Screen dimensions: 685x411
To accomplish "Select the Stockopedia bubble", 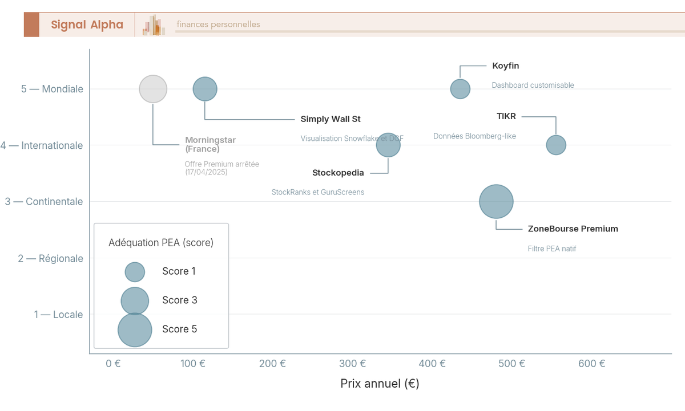I will click(388, 145).
